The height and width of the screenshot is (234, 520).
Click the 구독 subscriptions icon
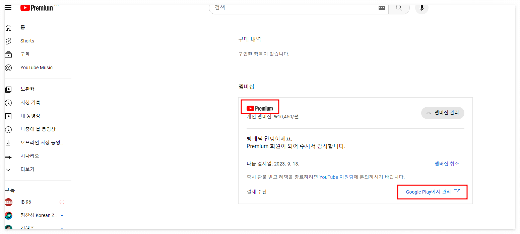click(x=8, y=54)
